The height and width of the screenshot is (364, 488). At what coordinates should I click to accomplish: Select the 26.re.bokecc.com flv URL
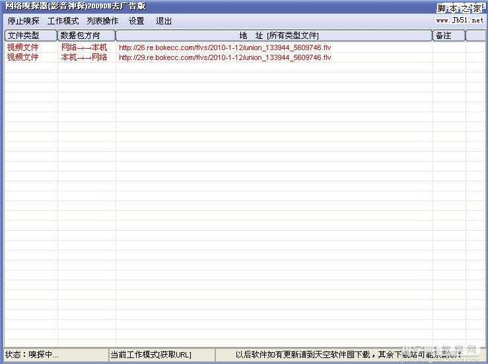(x=225, y=47)
